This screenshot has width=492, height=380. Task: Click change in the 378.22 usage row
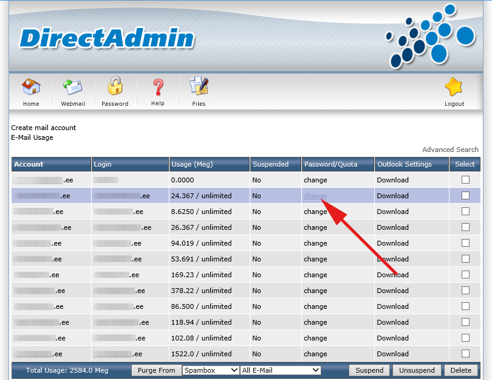(x=315, y=291)
